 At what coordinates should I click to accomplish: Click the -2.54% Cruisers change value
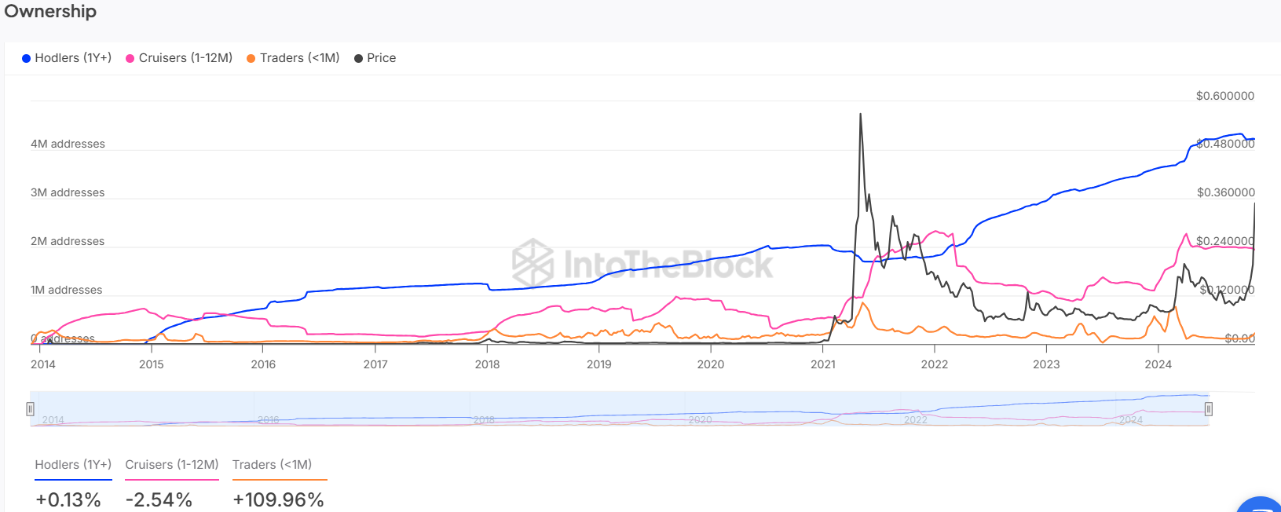pyautogui.click(x=159, y=499)
